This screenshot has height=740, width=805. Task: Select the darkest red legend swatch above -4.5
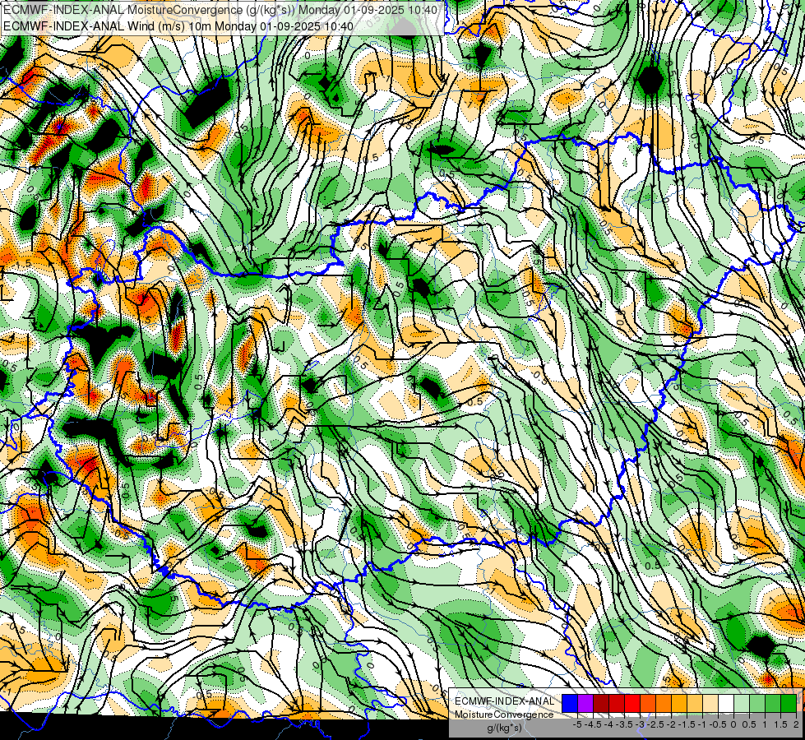coord(601,704)
